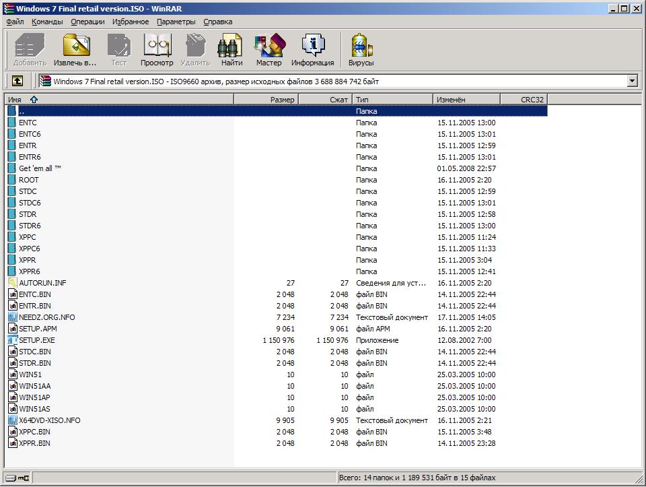This screenshot has height=487, width=646.
Task: Open the Информация info icon
Action: click(313, 45)
